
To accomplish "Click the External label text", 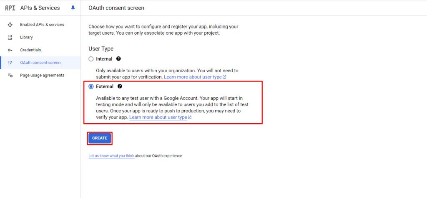I will pos(105,87).
